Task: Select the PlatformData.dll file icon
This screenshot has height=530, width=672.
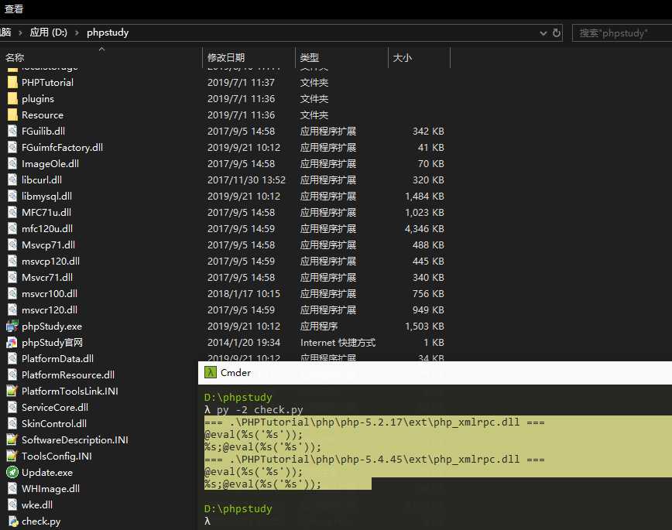Action: [x=12, y=358]
